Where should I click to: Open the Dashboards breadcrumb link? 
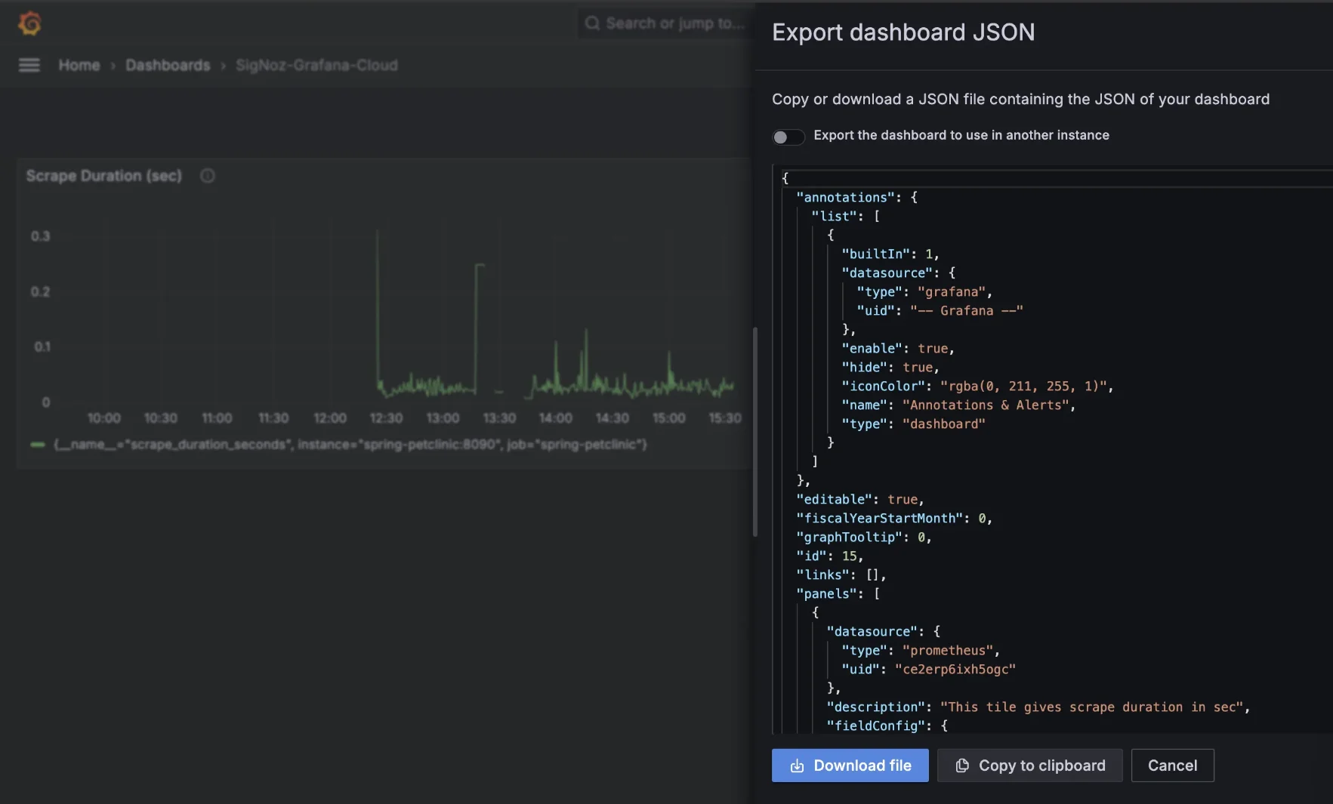tap(168, 66)
